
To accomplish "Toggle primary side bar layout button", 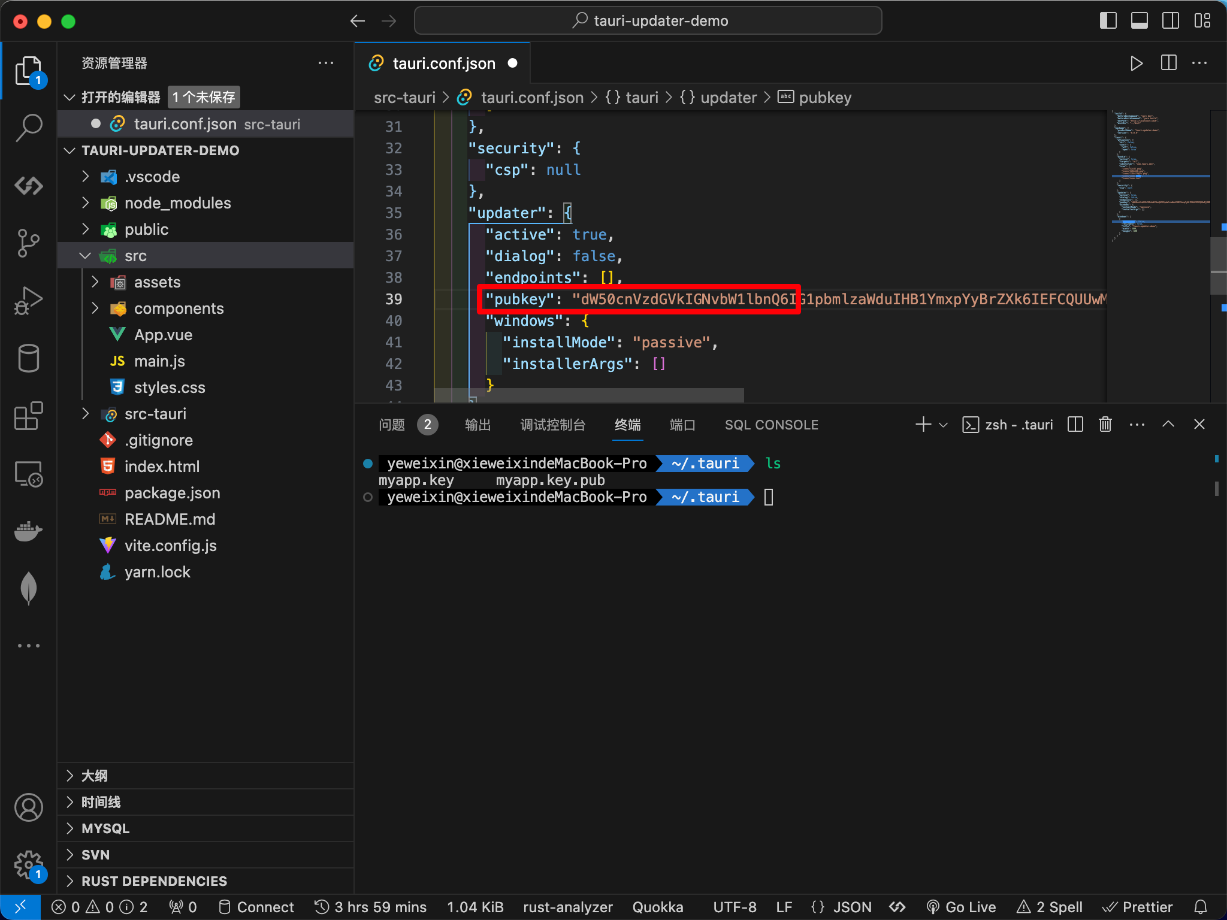I will point(1108,21).
